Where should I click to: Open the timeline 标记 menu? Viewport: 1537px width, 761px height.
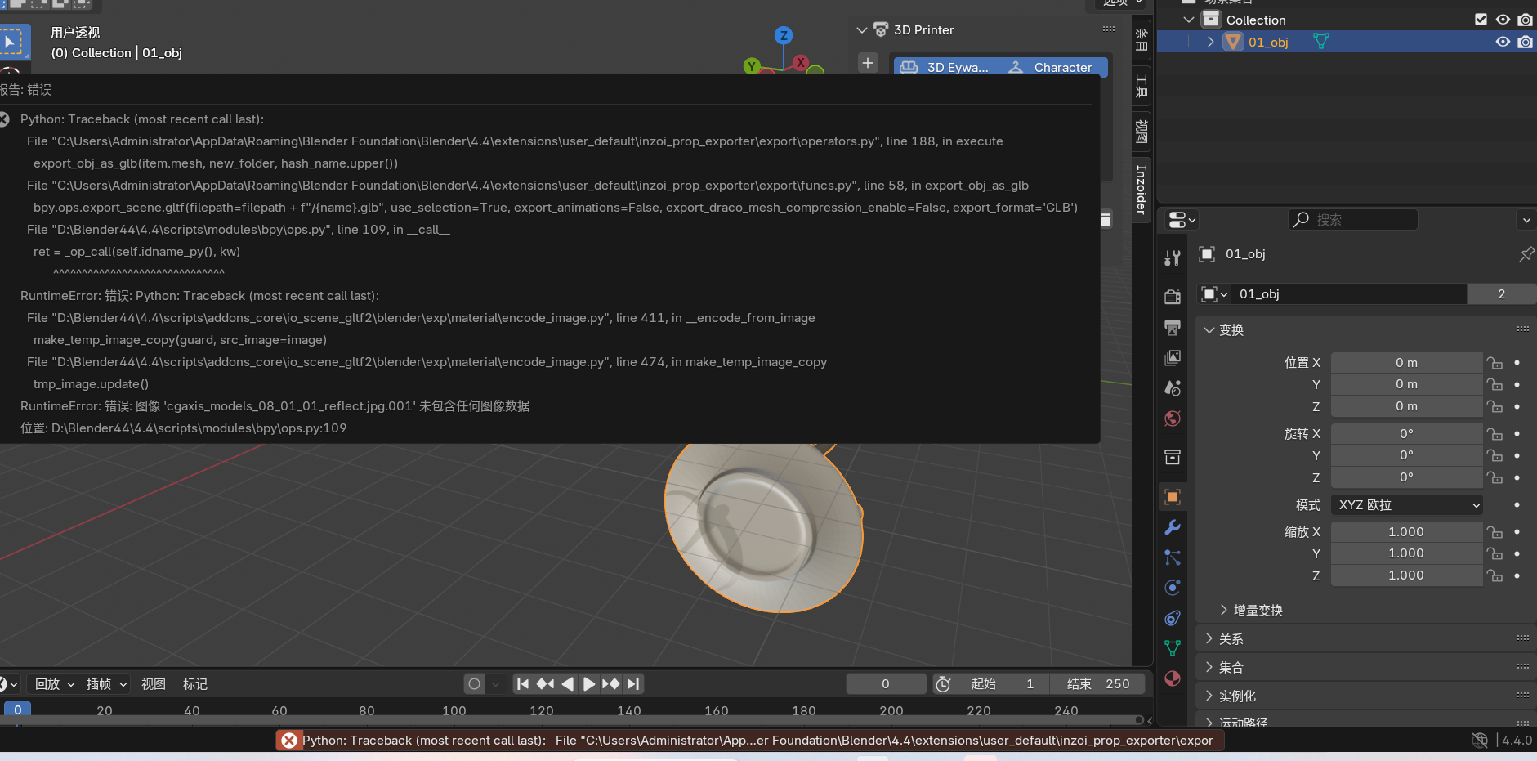pos(195,684)
